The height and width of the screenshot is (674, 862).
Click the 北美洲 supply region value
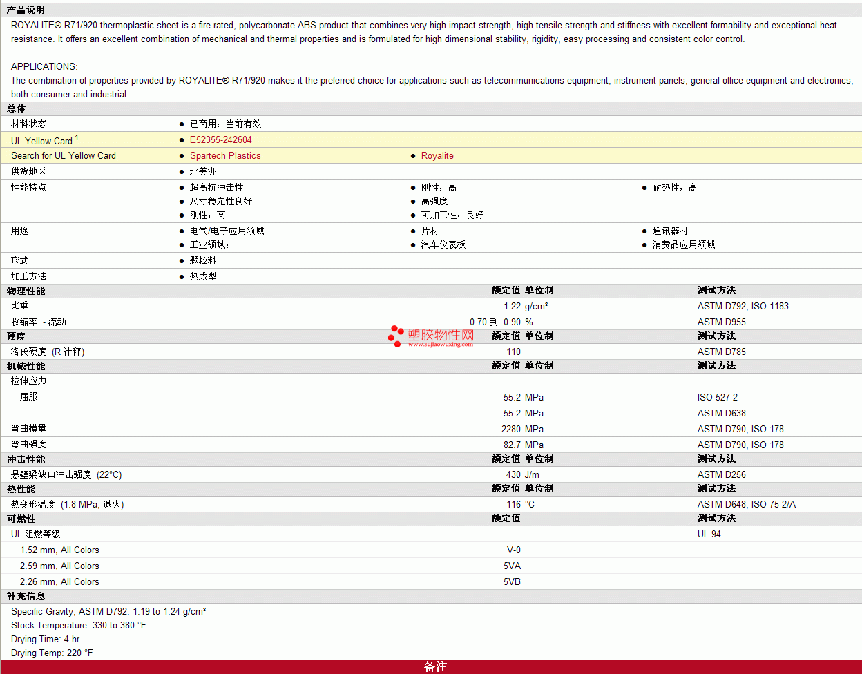[203, 171]
